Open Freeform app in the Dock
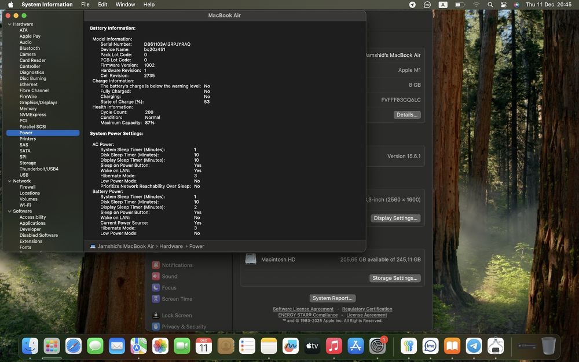The height and width of the screenshot is (362, 579). click(x=290, y=346)
